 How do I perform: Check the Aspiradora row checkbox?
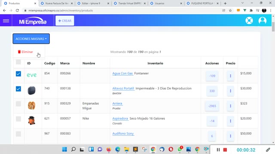(x=18, y=119)
